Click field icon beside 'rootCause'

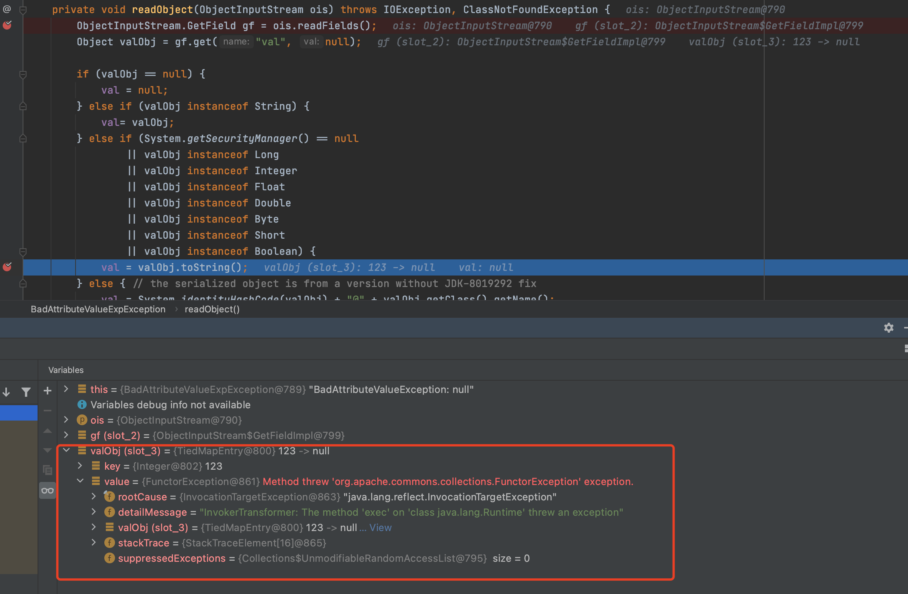(109, 497)
